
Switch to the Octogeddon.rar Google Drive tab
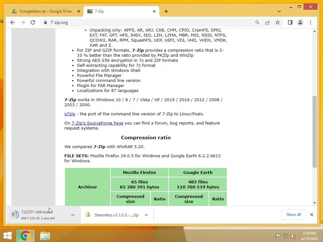45,11
